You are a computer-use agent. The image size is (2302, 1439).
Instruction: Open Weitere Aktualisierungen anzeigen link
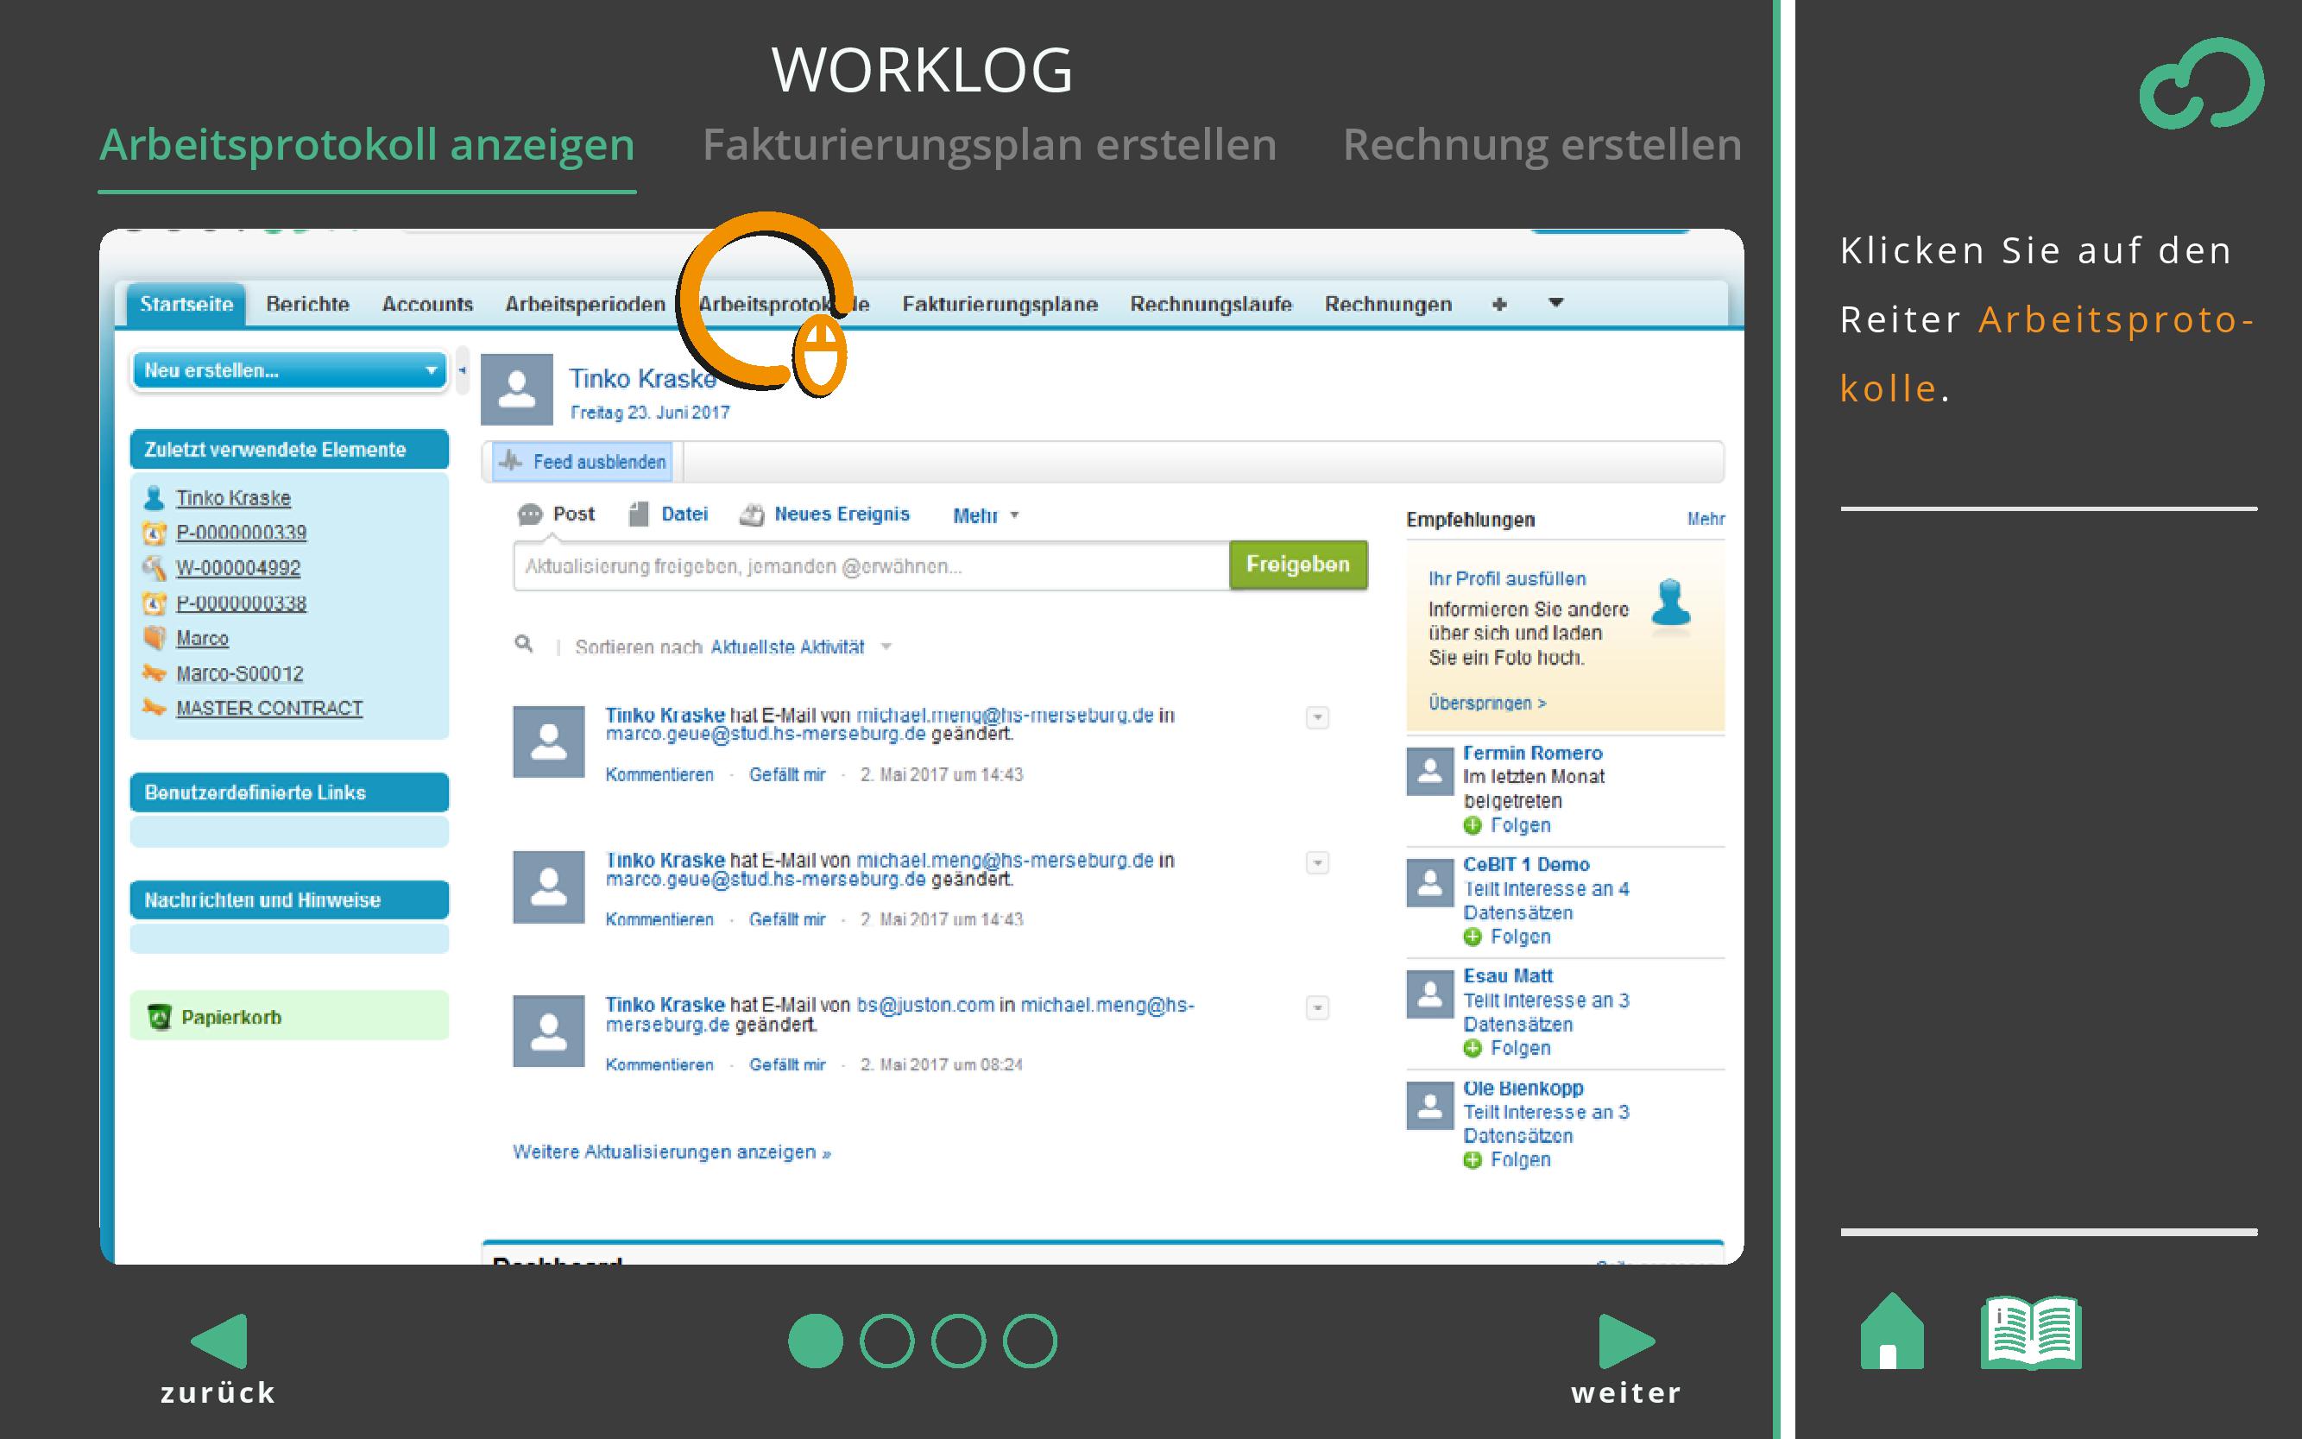(x=671, y=1152)
